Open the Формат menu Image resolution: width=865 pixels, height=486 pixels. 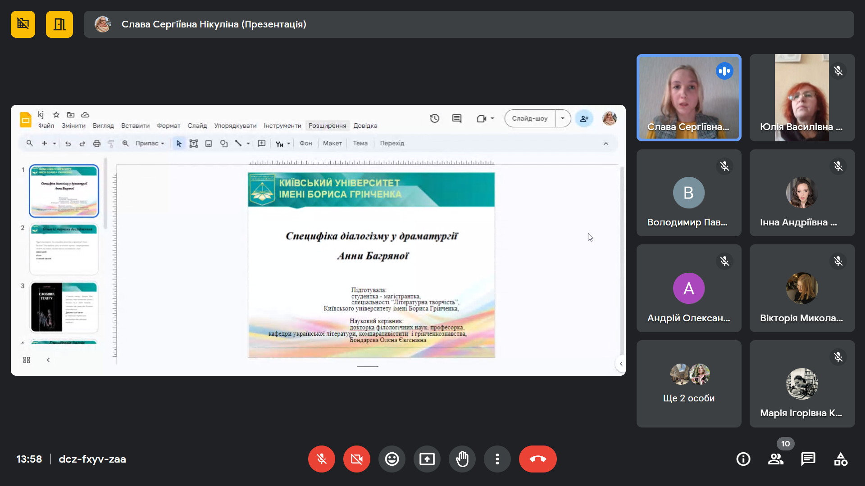[168, 126]
